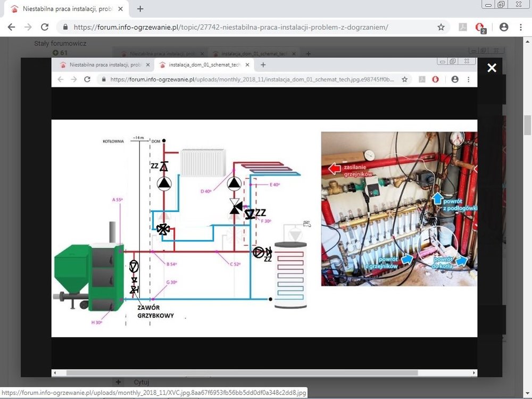View site security padlock info

click(66, 27)
